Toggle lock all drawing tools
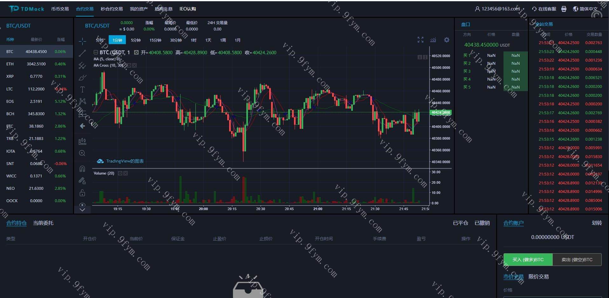This screenshot has height=298, width=609. [82, 193]
